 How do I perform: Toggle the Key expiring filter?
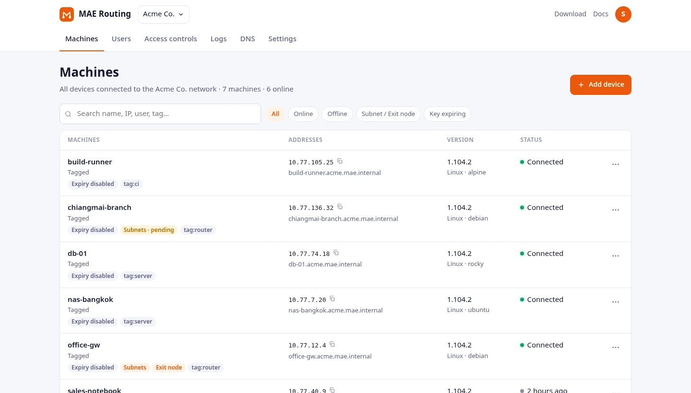pyautogui.click(x=447, y=114)
